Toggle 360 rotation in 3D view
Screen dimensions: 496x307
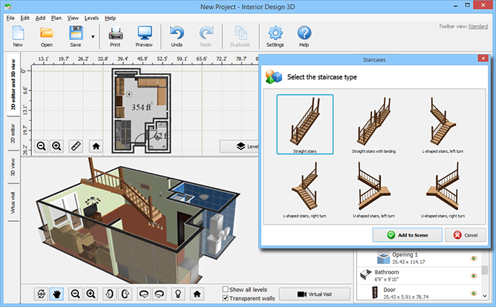41,294
